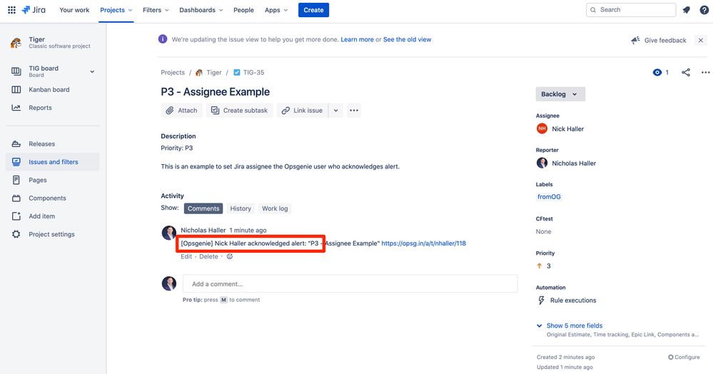
Task: Switch to Work log tab
Action: [x=275, y=208]
